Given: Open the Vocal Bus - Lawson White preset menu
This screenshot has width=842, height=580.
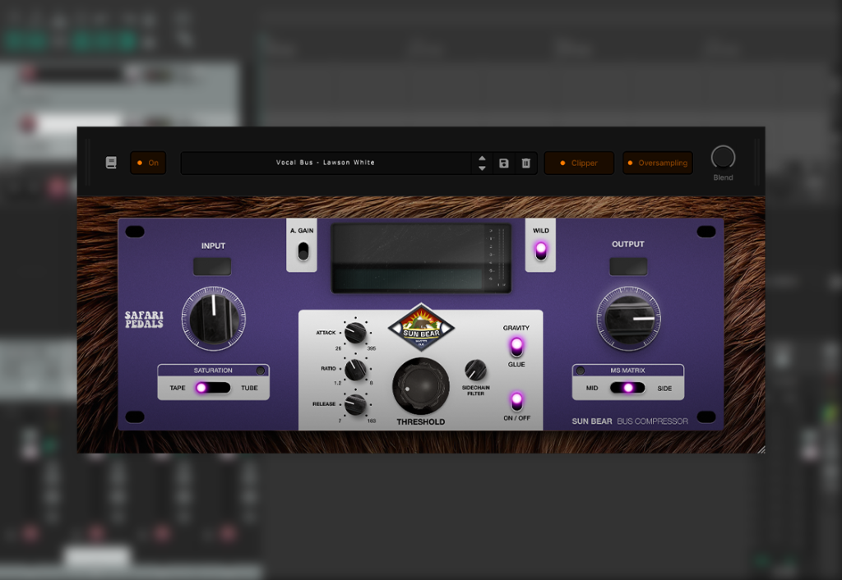Looking at the screenshot, I should pyautogui.click(x=326, y=163).
